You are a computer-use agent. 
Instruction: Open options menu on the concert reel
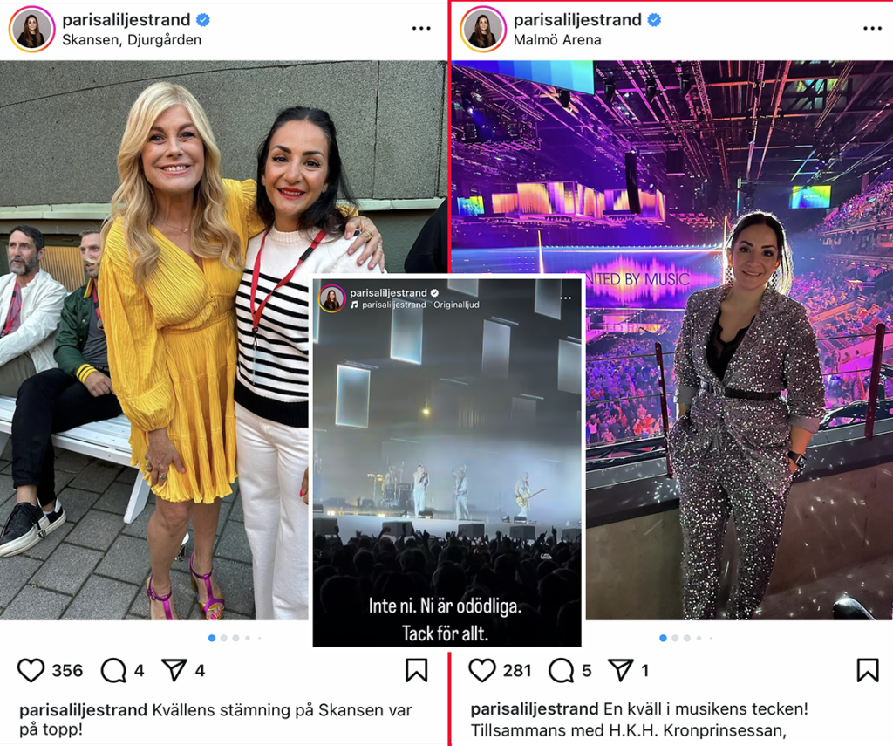(565, 298)
